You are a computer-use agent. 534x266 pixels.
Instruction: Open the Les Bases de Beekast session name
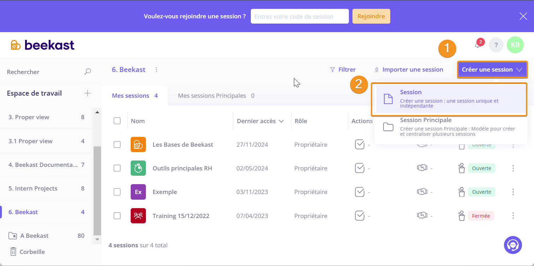[183, 145]
